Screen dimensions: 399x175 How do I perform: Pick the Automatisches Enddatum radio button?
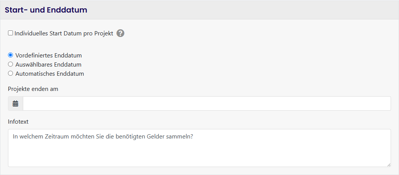(x=11, y=73)
